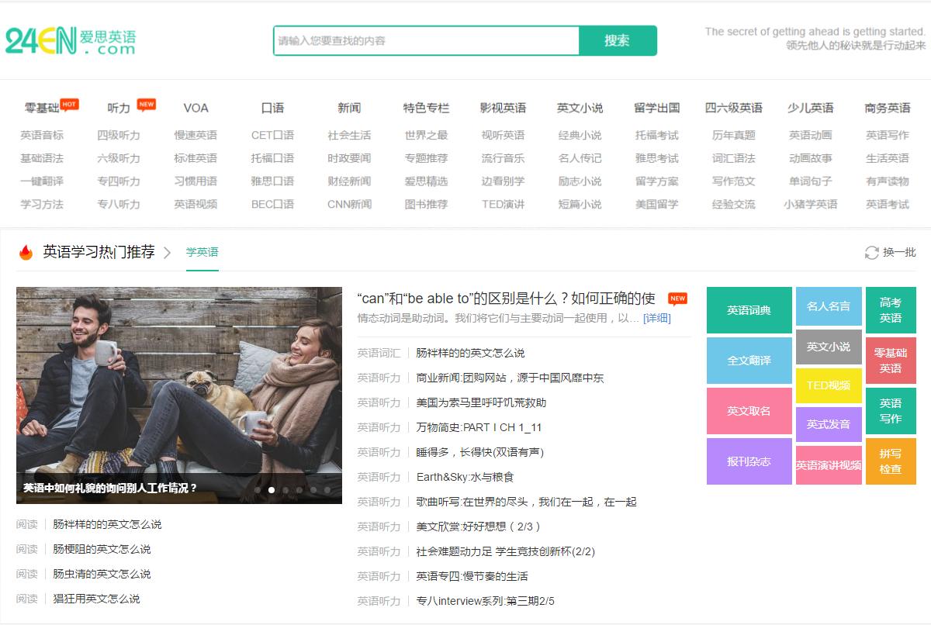This screenshot has height=625, width=931.
Task: Open the green 英语词典 tile
Action: click(x=748, y=309)
